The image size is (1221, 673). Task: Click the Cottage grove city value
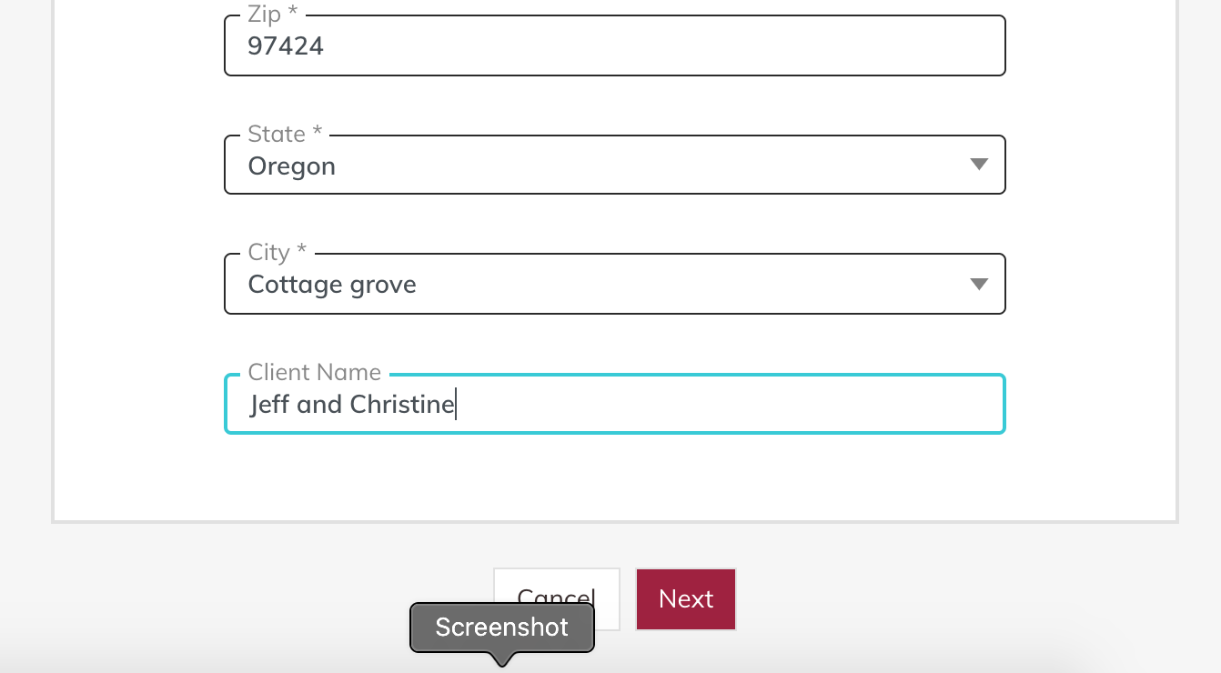tap(332, 285)
